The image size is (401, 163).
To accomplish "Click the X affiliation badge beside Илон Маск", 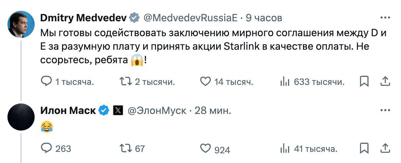I will [118, 110].
